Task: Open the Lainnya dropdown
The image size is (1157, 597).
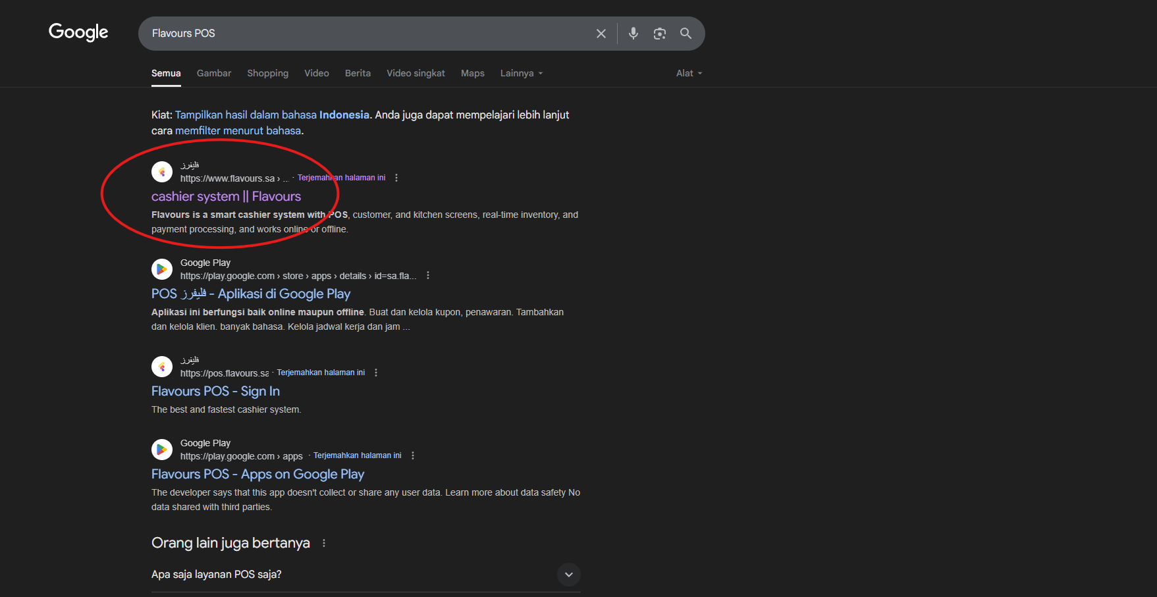Action: pyautogui.click(x=522, y=73)
